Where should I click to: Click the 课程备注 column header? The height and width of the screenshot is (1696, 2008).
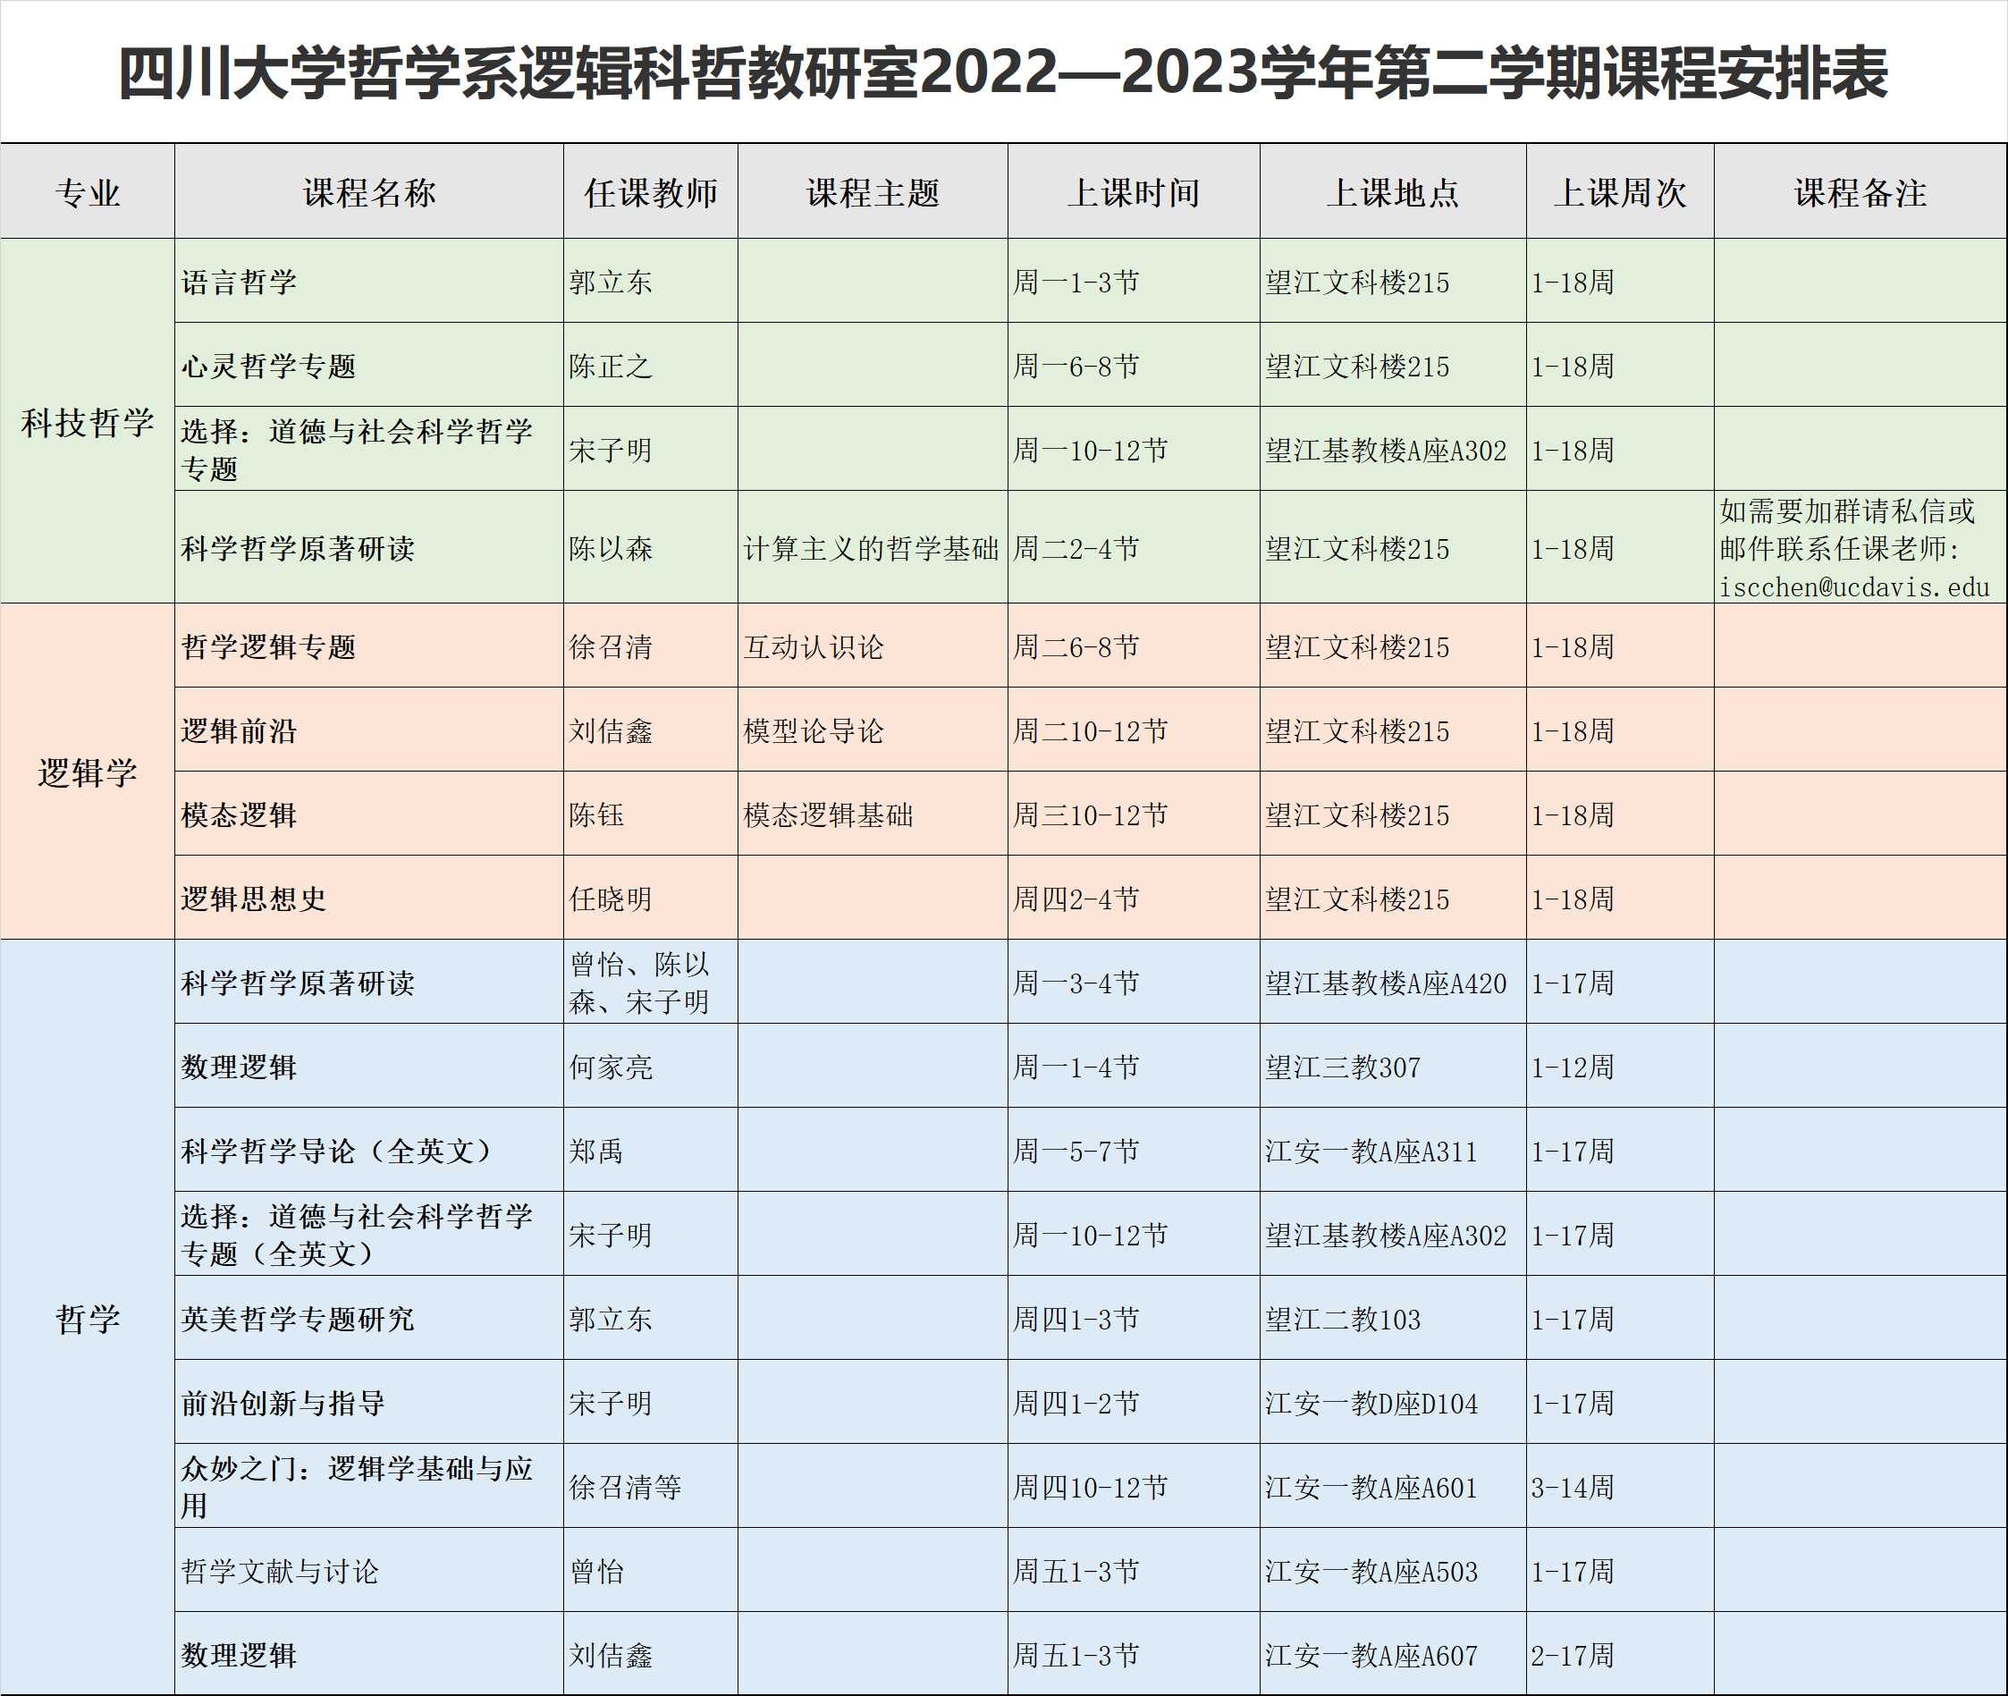(x=1860, y=192)
